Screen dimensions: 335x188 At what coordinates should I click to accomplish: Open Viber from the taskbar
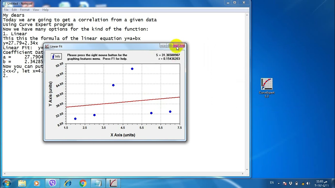click(x=52, y=183)
